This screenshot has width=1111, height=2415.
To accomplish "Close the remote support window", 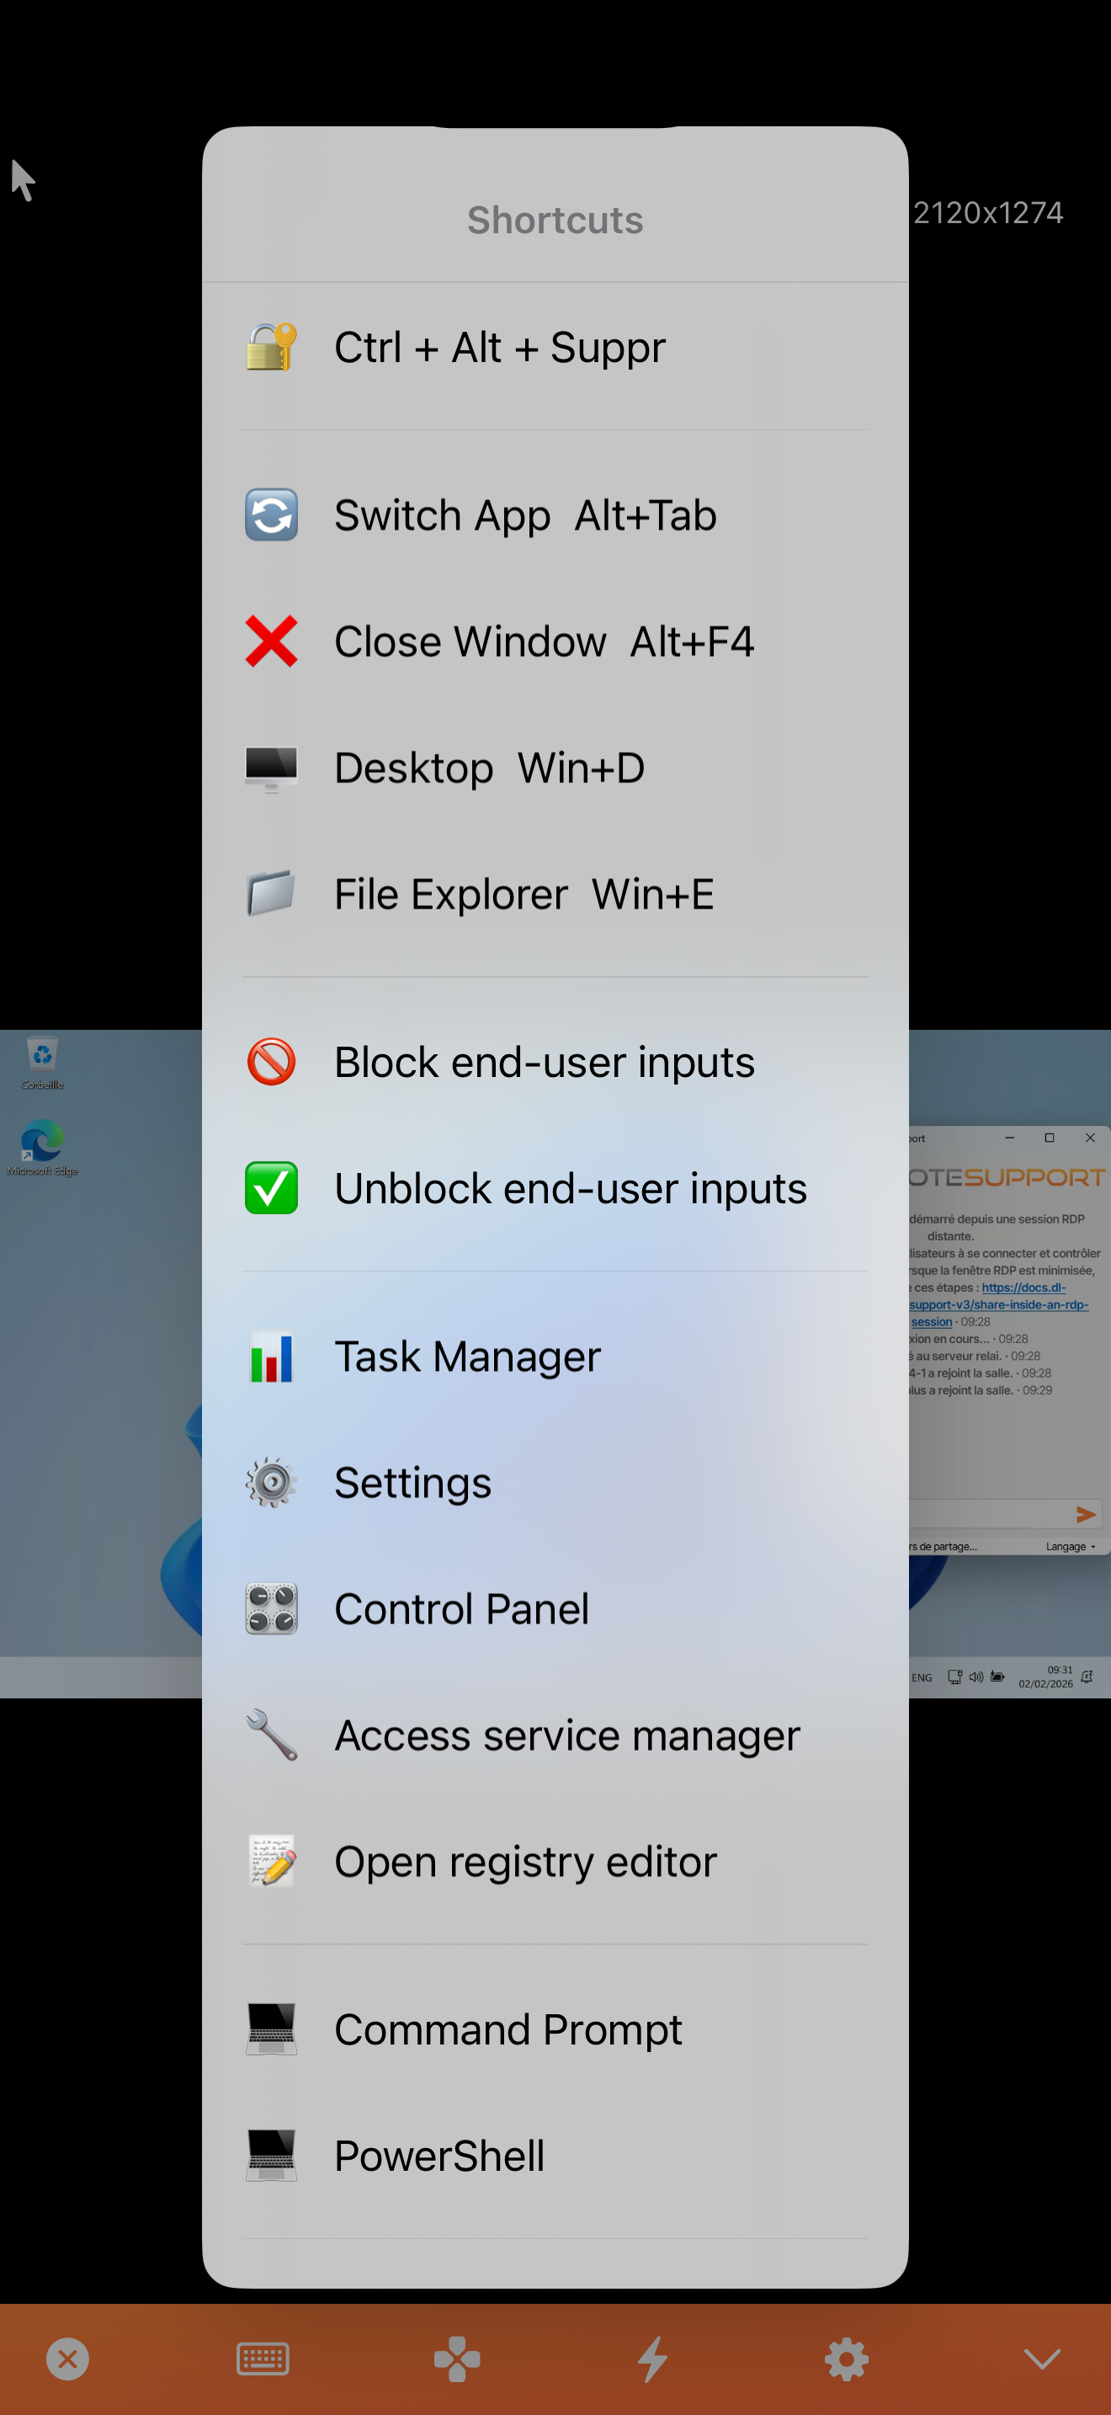I will pyautogui.click(x=1091, y=1138).
